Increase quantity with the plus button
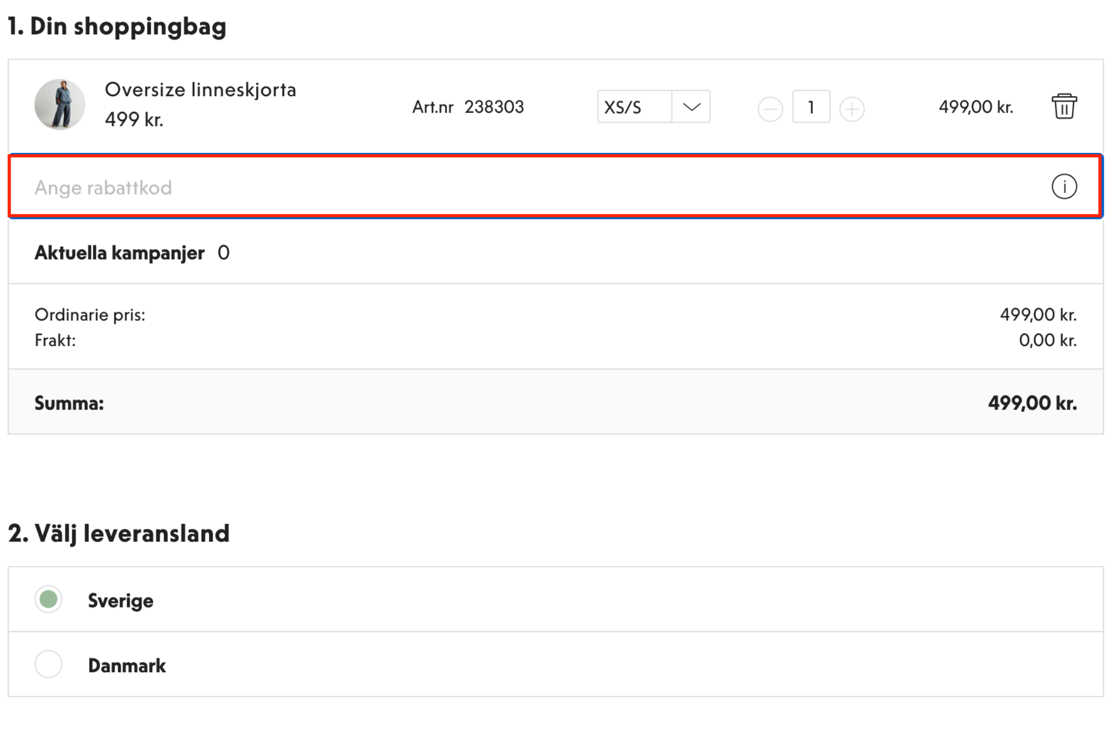Viewport: 1113px width, 742px height. (x=851, y=109)
